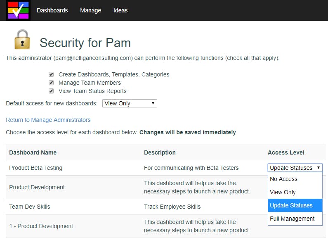The height and width of the screenshot is (238, 328).
Task: Expand the Update Statuses access level dropdown
Action: (x=295, y=168)
